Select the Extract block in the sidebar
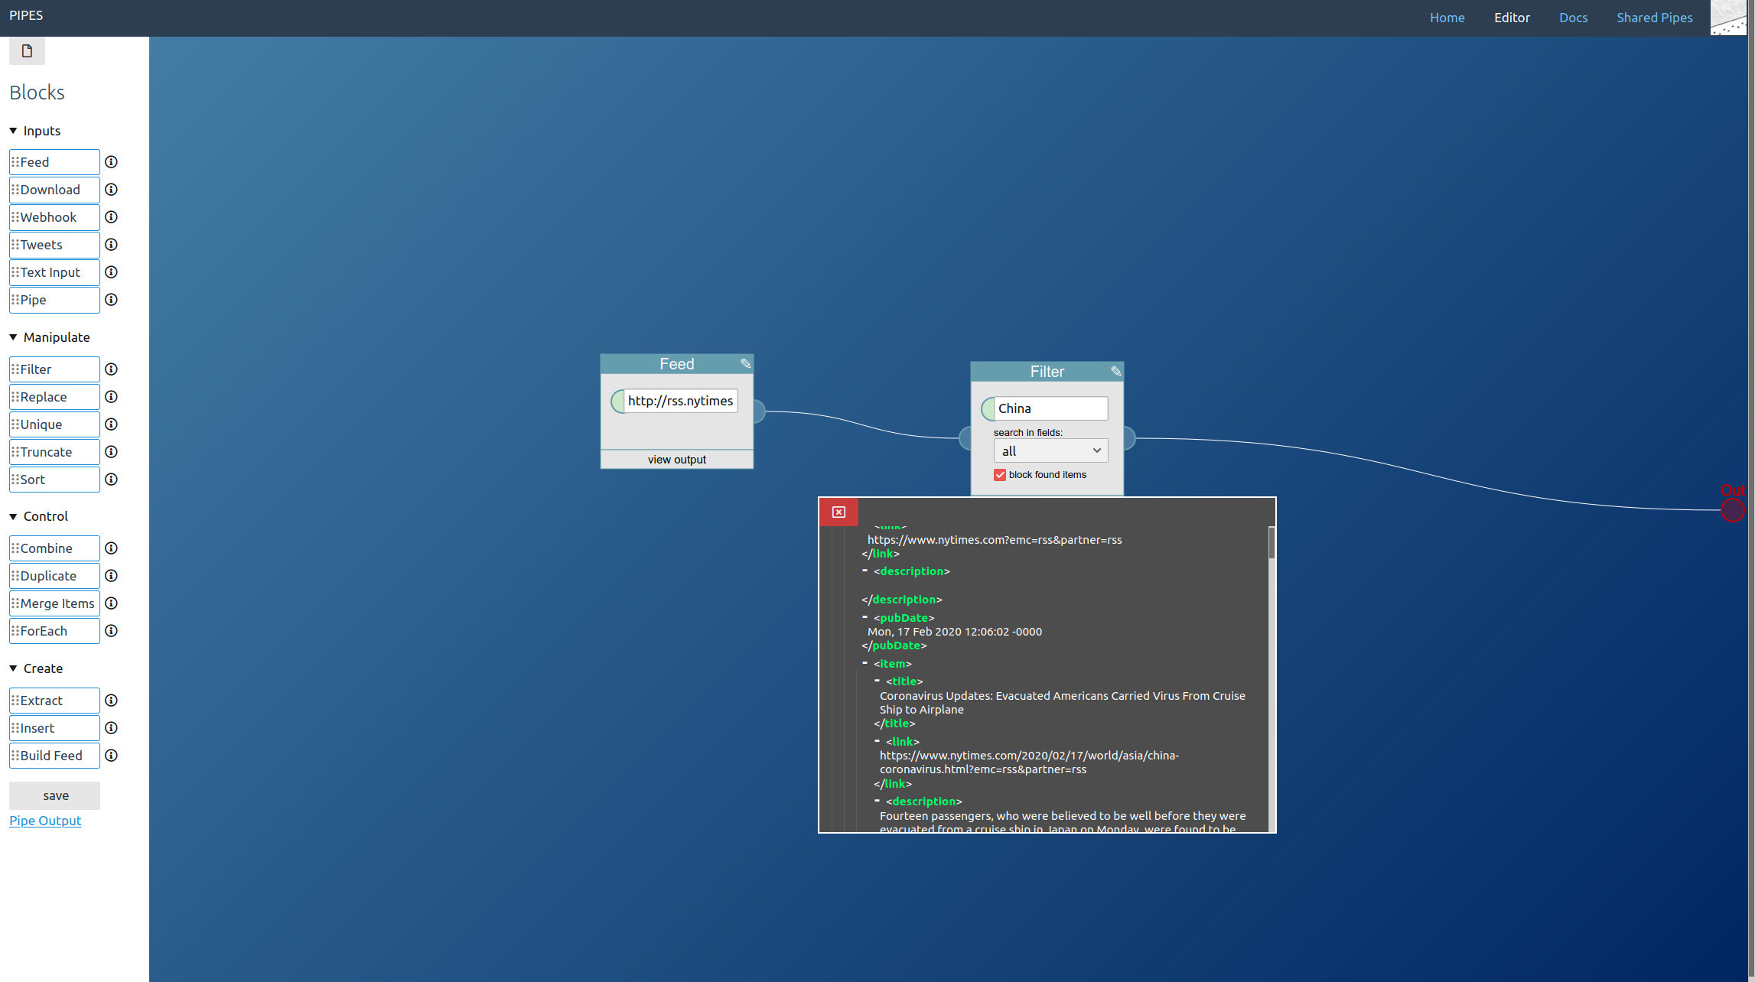 coord(54,701)
